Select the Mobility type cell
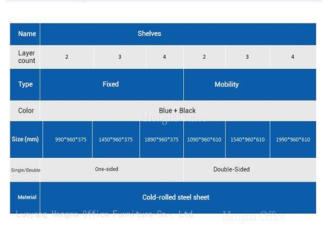The width and height of the screenshot is (330, 233). coord(227,85)
